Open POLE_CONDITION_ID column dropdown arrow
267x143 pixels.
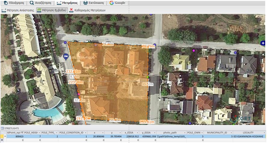tap(85, 133)
